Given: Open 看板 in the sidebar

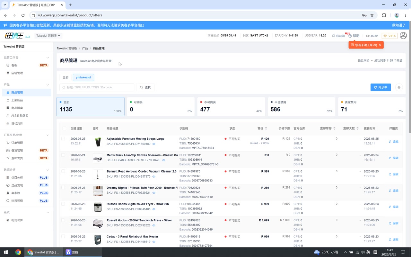Looking at the screenshot, I should coord(26,65).
